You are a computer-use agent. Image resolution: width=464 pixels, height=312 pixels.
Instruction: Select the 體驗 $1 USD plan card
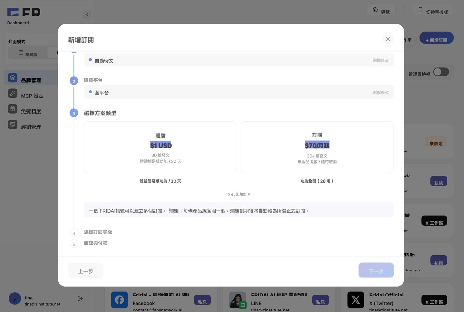click(160, 147)
